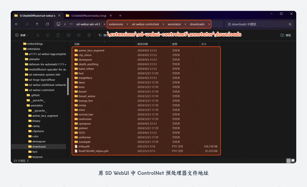Use the Paste icon in the toolbar
Screen dimensions: 307x187
coord(58,35)
